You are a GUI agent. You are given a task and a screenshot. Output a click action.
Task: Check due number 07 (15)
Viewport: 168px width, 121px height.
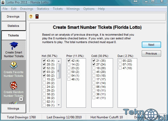pos(120,64)
